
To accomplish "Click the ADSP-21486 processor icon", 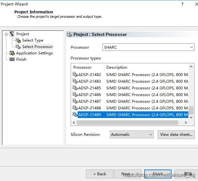I will tap(75, 94).
